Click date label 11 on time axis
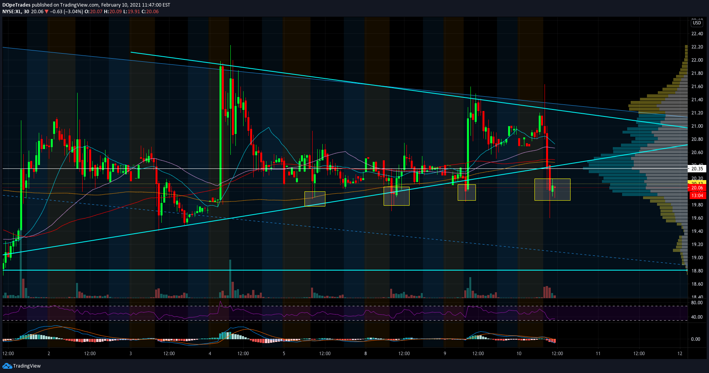 coord(598,354)
